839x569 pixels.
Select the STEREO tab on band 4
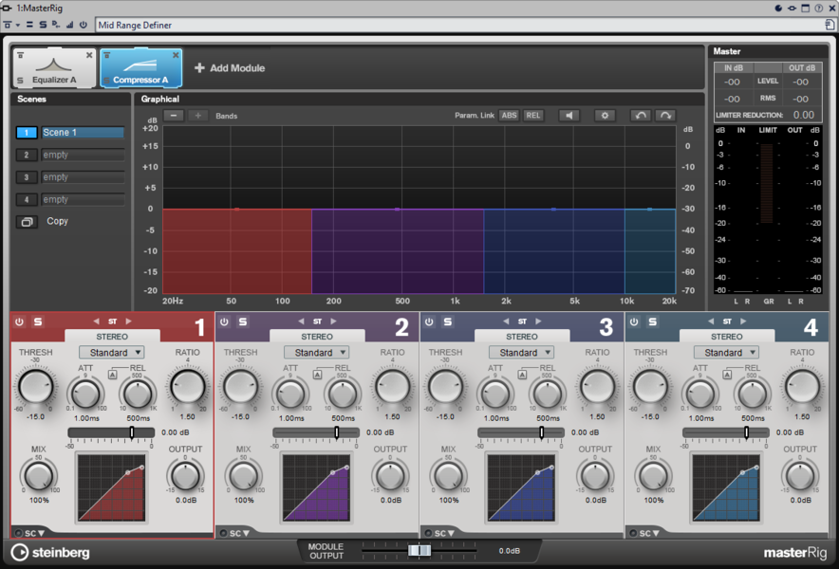click(x=727, y=337)
